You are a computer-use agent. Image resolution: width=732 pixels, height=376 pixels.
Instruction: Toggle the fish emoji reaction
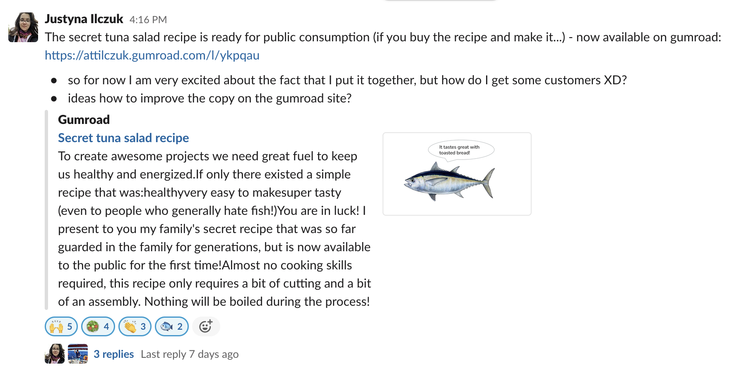(x=171, y=326)
